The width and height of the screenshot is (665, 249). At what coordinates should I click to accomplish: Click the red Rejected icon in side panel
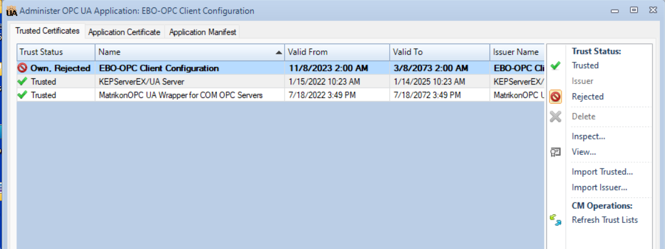(555, 97)
